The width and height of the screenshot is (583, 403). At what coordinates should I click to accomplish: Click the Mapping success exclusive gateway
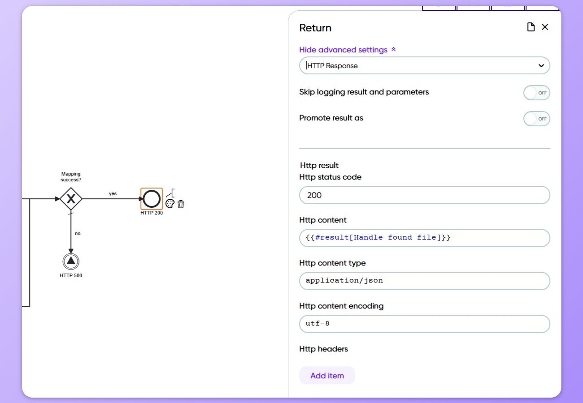(x=71, y=198)
